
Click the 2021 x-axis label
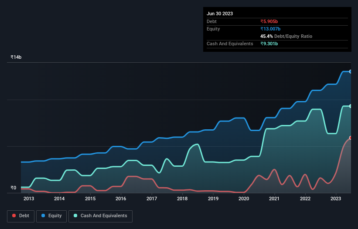[x=274, y=199]
